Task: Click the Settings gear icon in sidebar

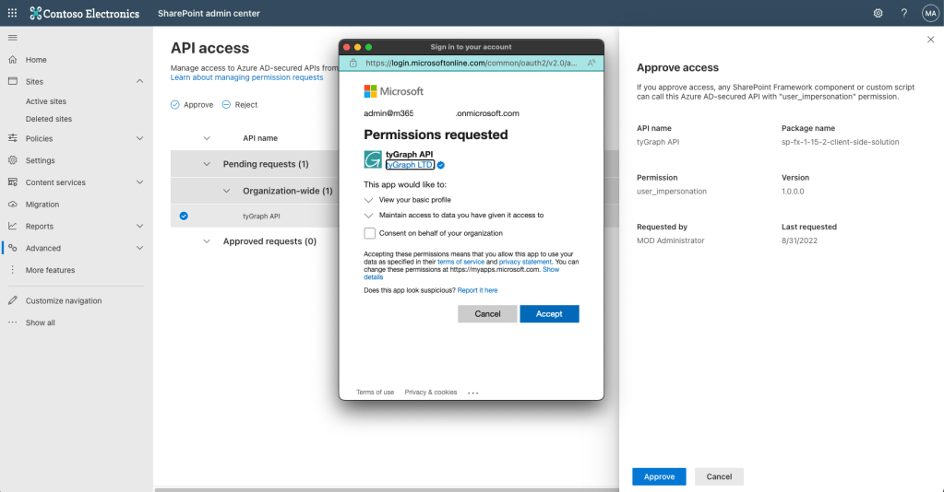Action: point(13,160)
